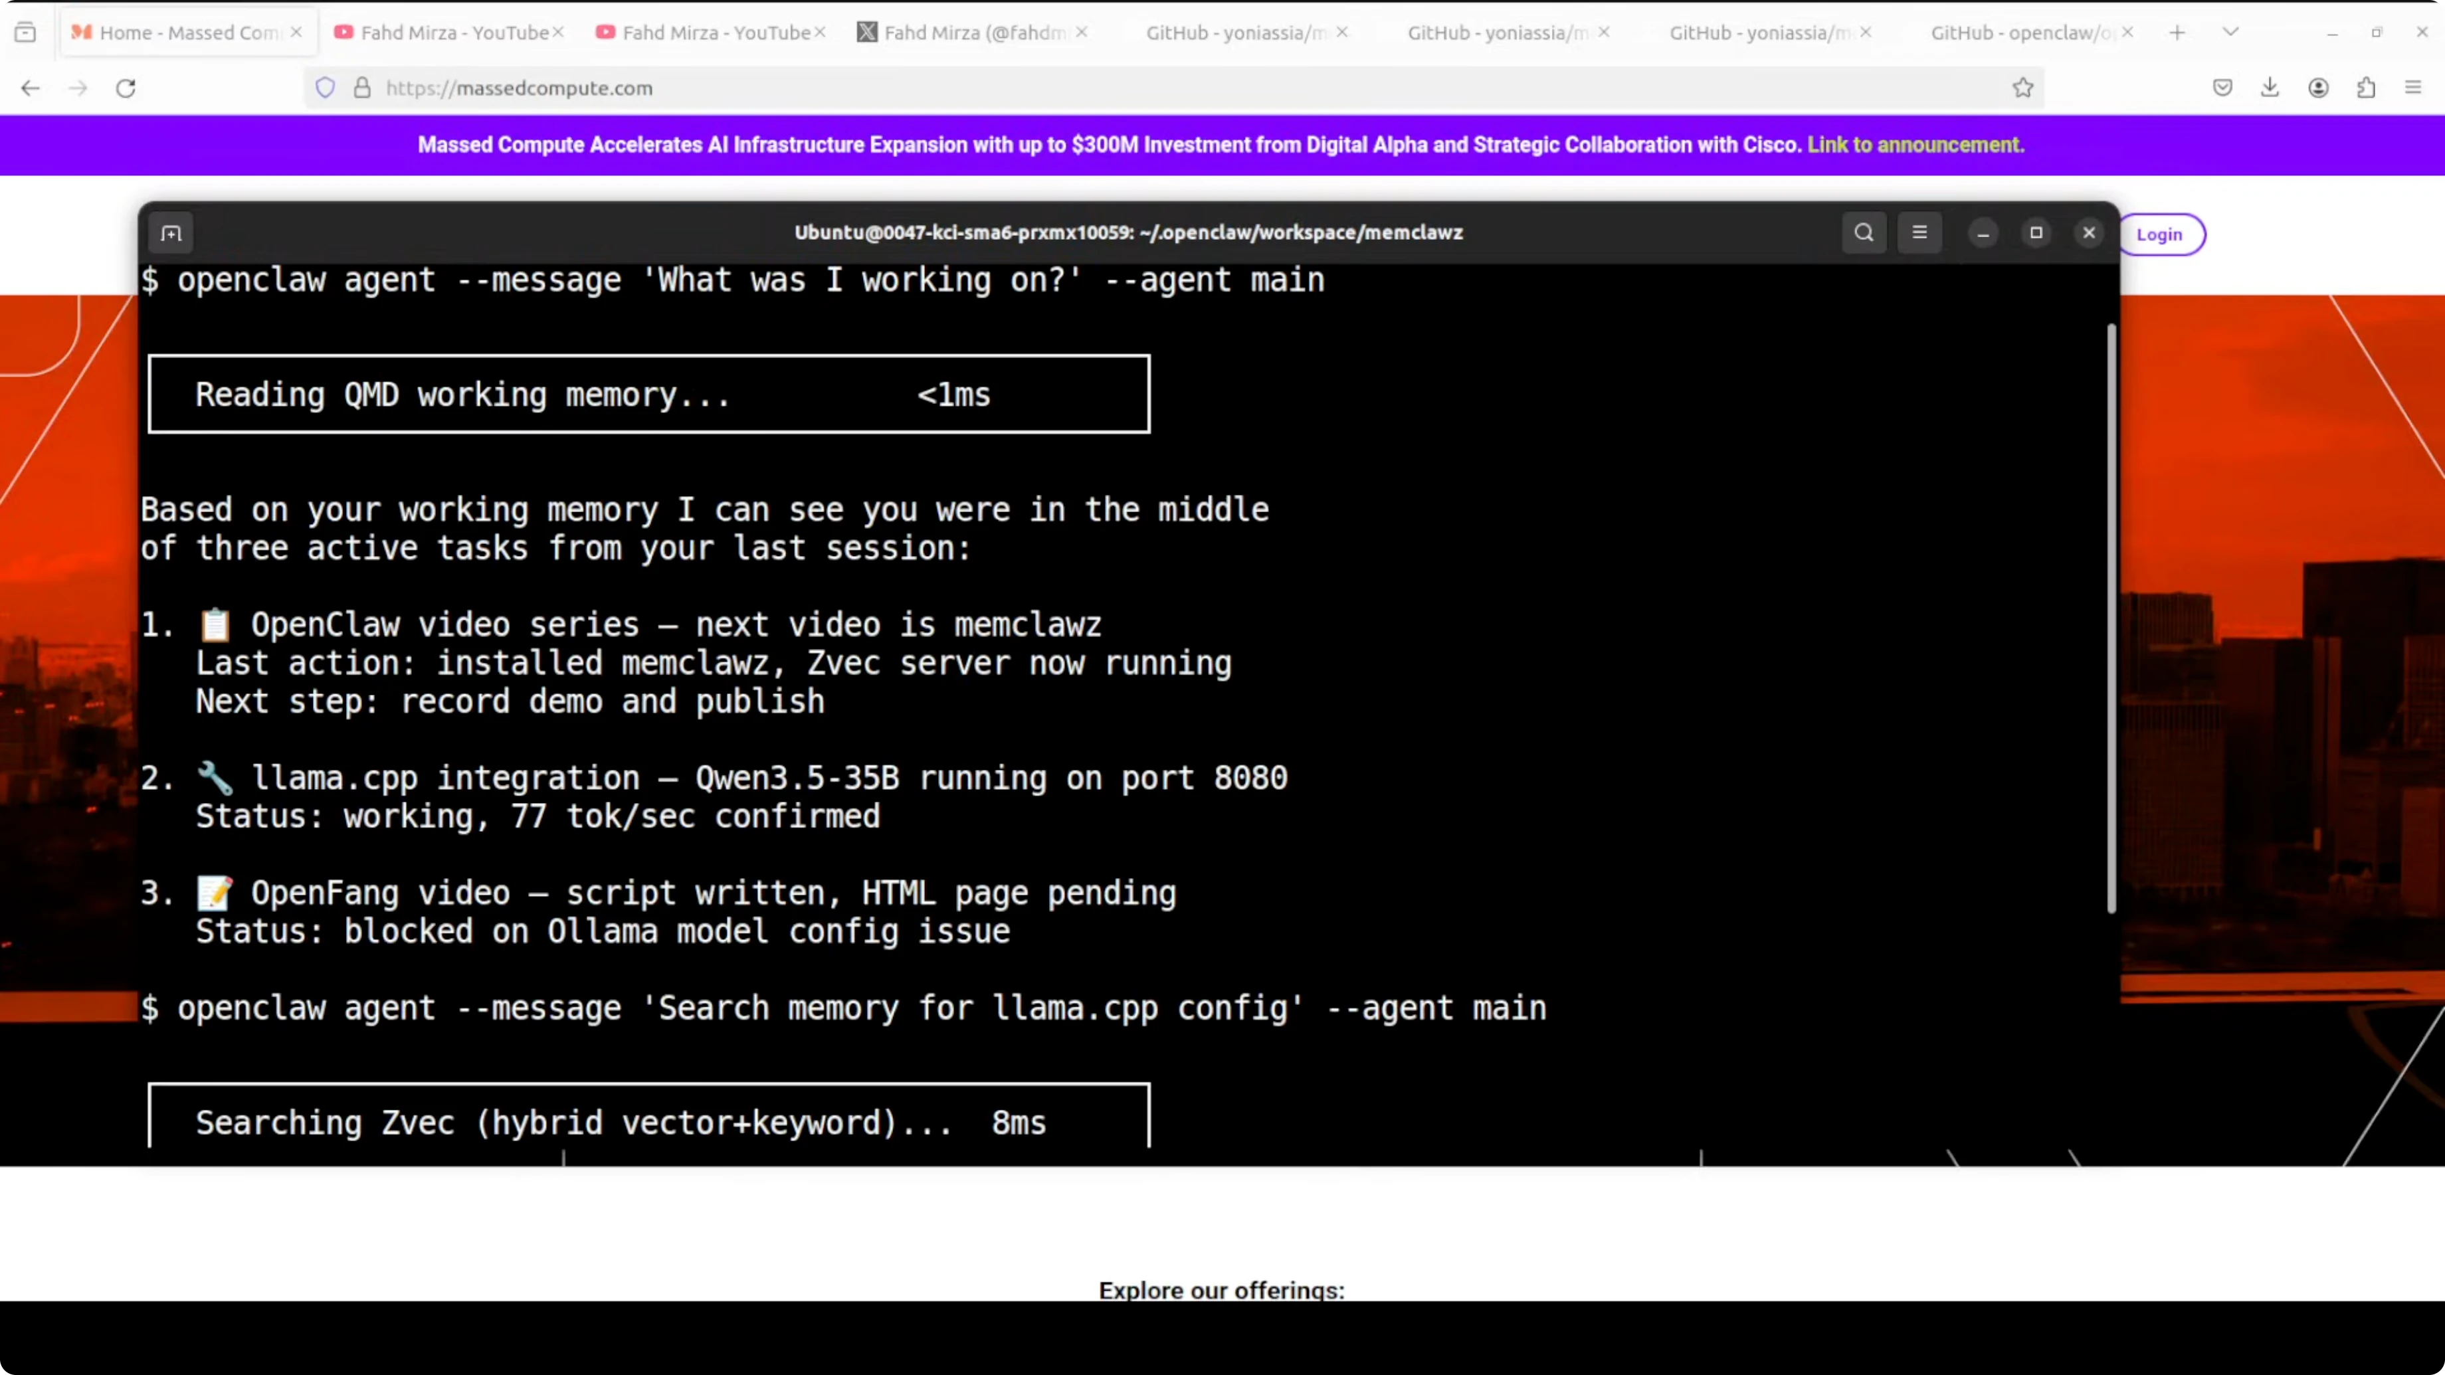
Task: Expand the list all tabs dropdown
Action: [2230, 33]
